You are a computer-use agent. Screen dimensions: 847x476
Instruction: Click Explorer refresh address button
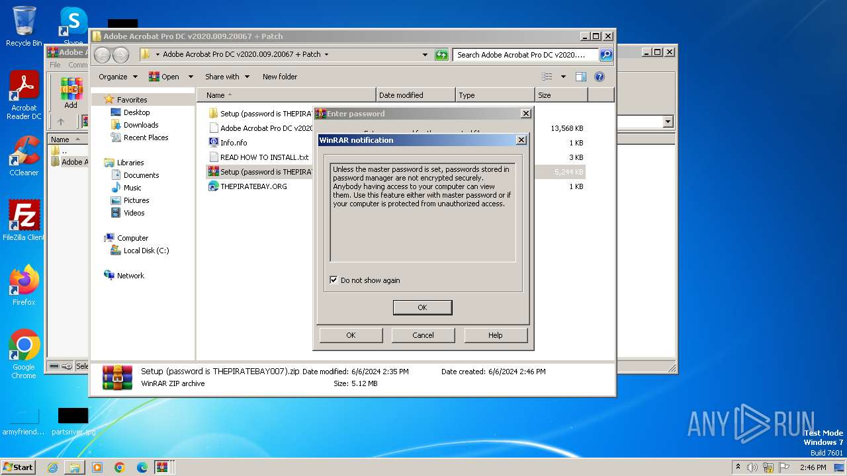(441, 55)
